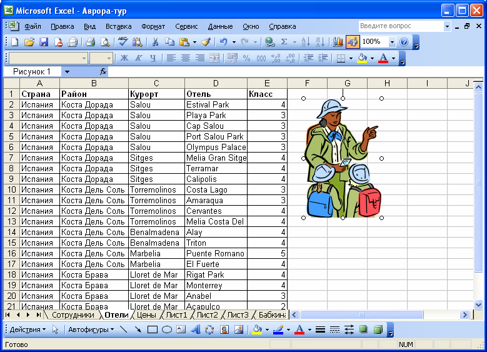Print using the printer icon

click(91, 42)
